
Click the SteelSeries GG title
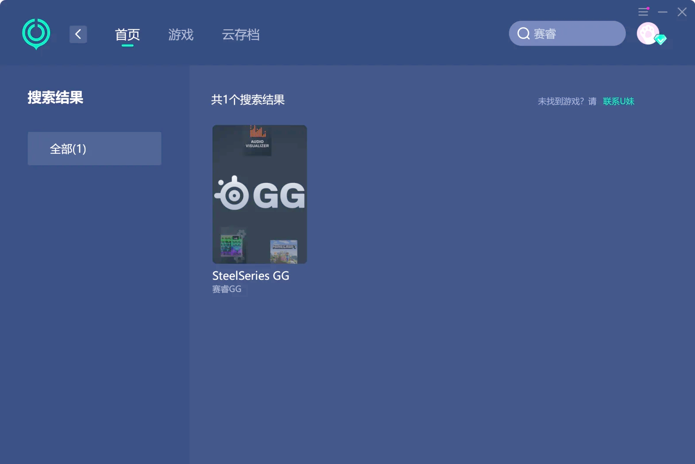point(251,276)
